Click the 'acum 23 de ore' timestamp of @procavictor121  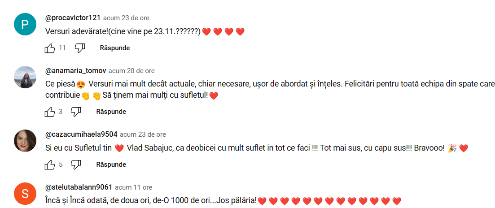(x=126, y=18)
